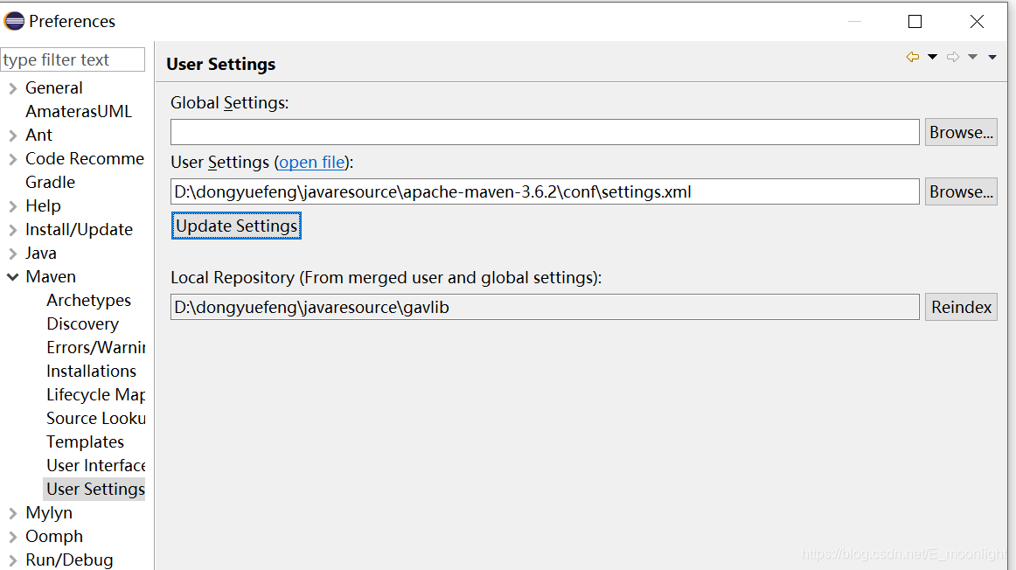Click the back navigation arrow icon
The image size is (1016, 570).
tap(912, 57)
